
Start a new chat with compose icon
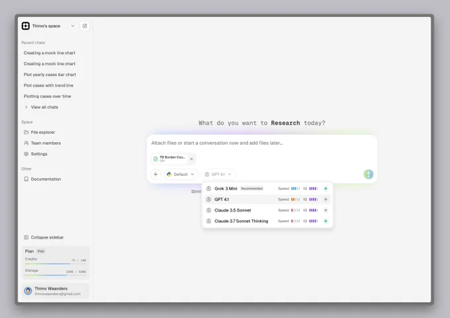[x=85, y=26]
